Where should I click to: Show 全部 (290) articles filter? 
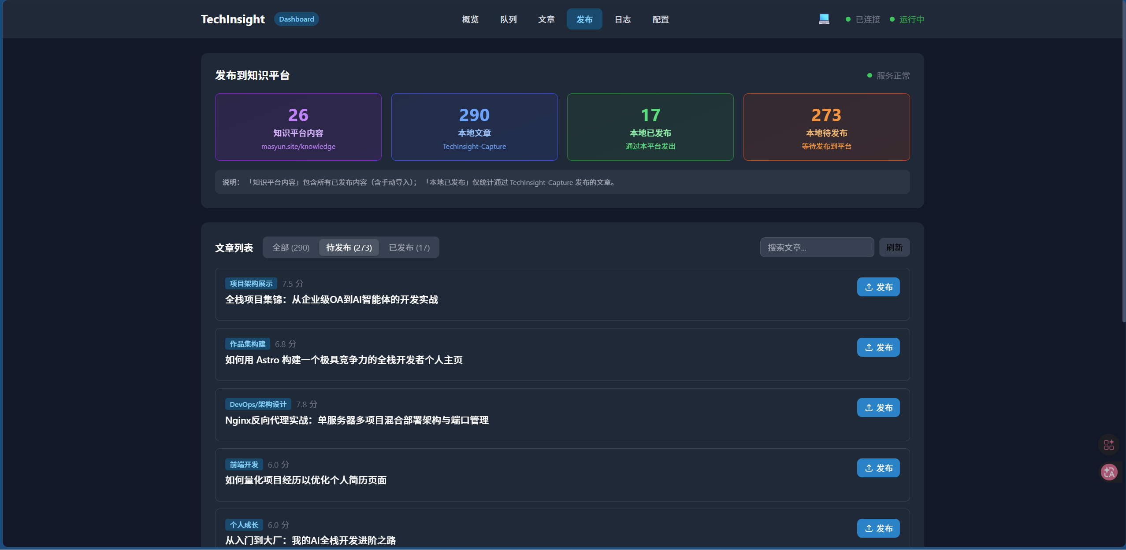click(291, 247)
